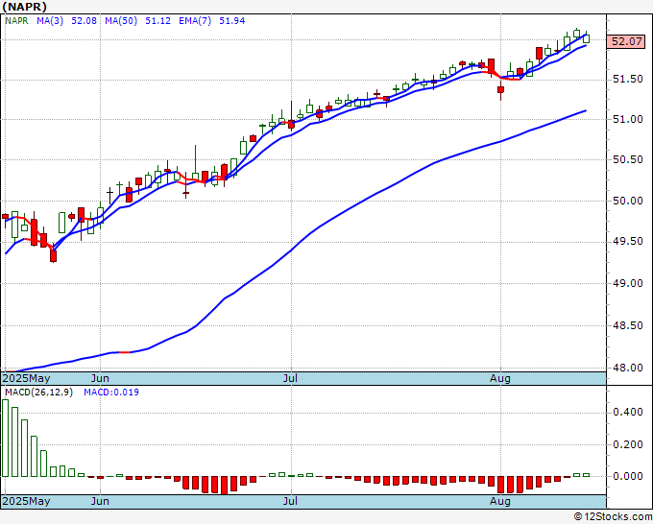Screen dimensions: 653x524
Task: Click the 49.00 price axis label
Action: pos(628,283)
